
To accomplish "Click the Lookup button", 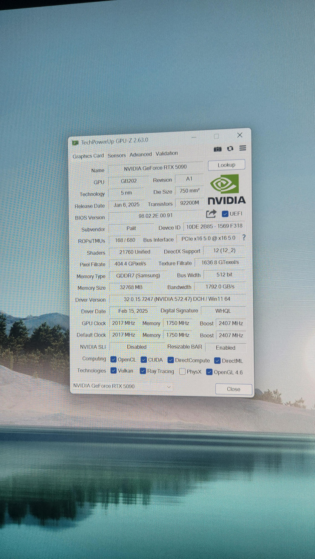I will (226, 165).
